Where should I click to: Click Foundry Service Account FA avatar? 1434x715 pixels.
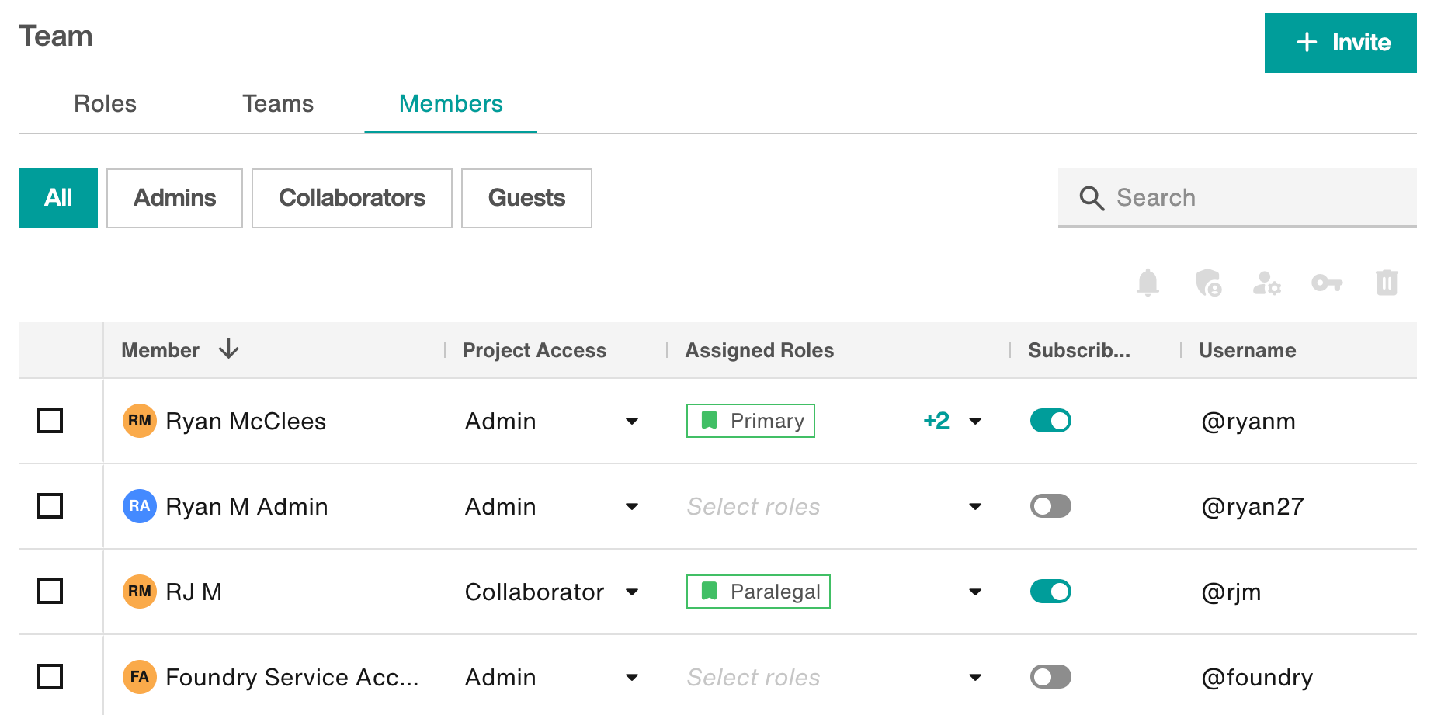tap(140, 677)
